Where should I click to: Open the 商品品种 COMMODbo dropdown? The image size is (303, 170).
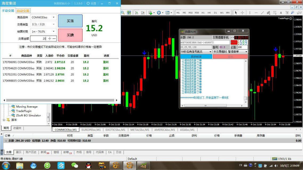pos(43,17)
